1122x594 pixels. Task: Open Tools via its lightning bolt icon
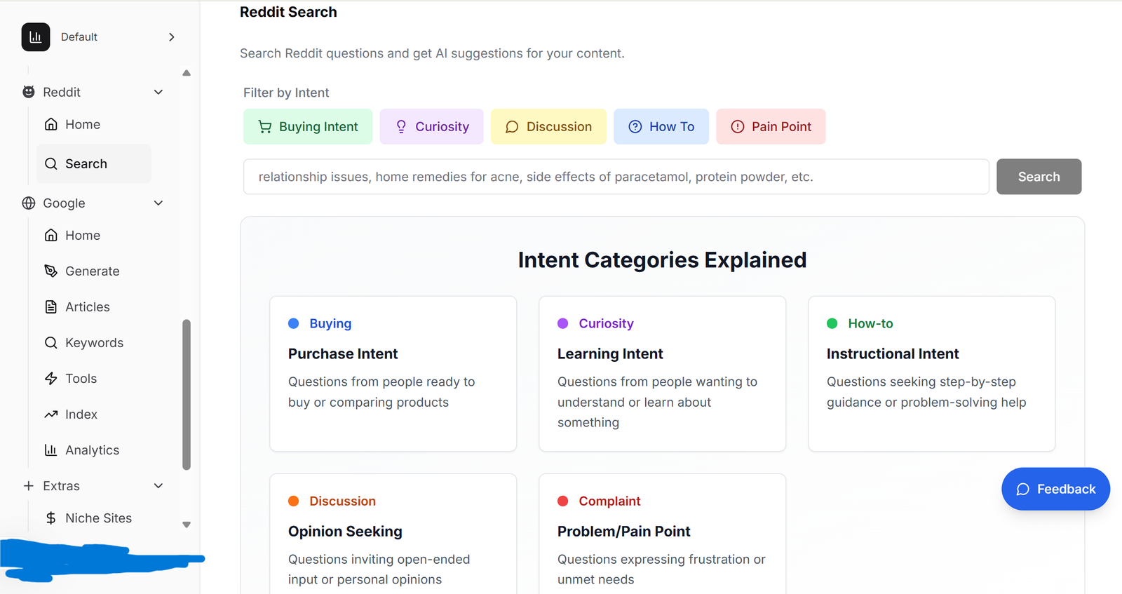[x=51, y=379]
